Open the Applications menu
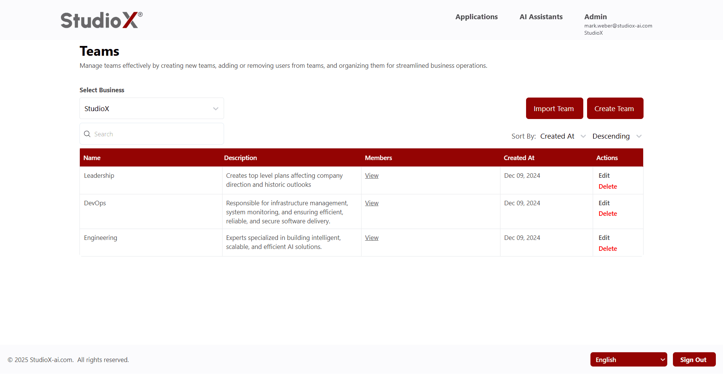The image size is (723, 374). pyautogui.click(x=476, y=17)
